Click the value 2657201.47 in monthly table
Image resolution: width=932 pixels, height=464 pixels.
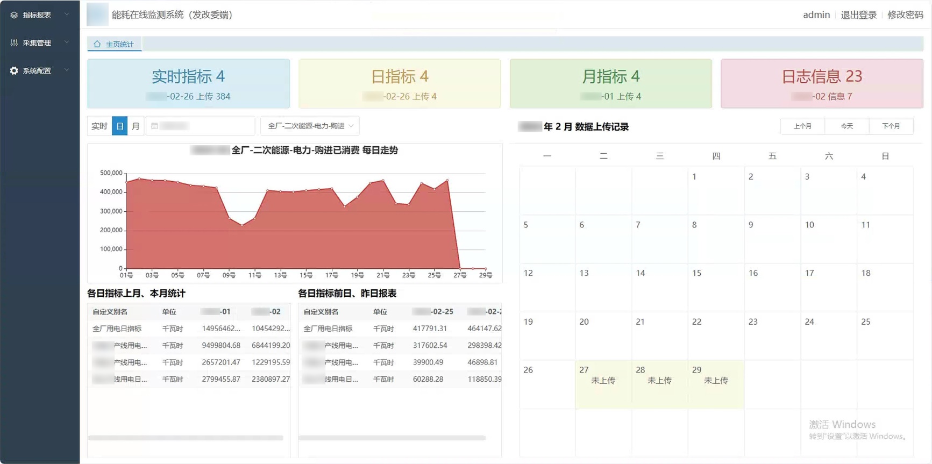coord(221,362)
